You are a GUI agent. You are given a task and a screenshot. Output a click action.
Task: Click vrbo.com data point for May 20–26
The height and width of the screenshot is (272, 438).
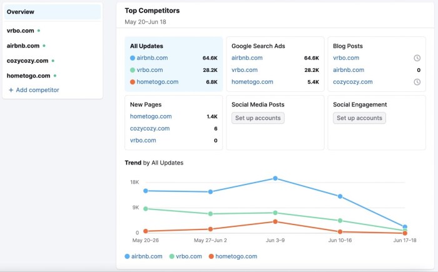click(x=146, y=209)
